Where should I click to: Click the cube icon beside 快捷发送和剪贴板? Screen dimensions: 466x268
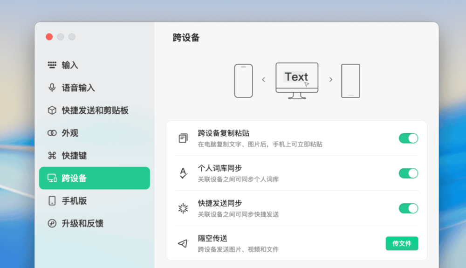(52, 110)
